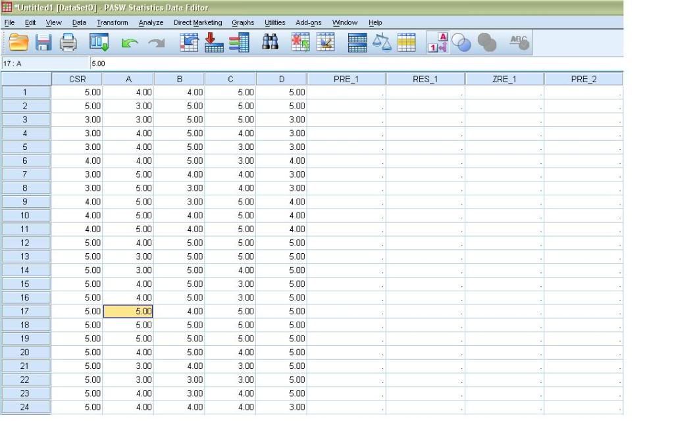
Task: Undo the last action
Action: tap(130, 43)
